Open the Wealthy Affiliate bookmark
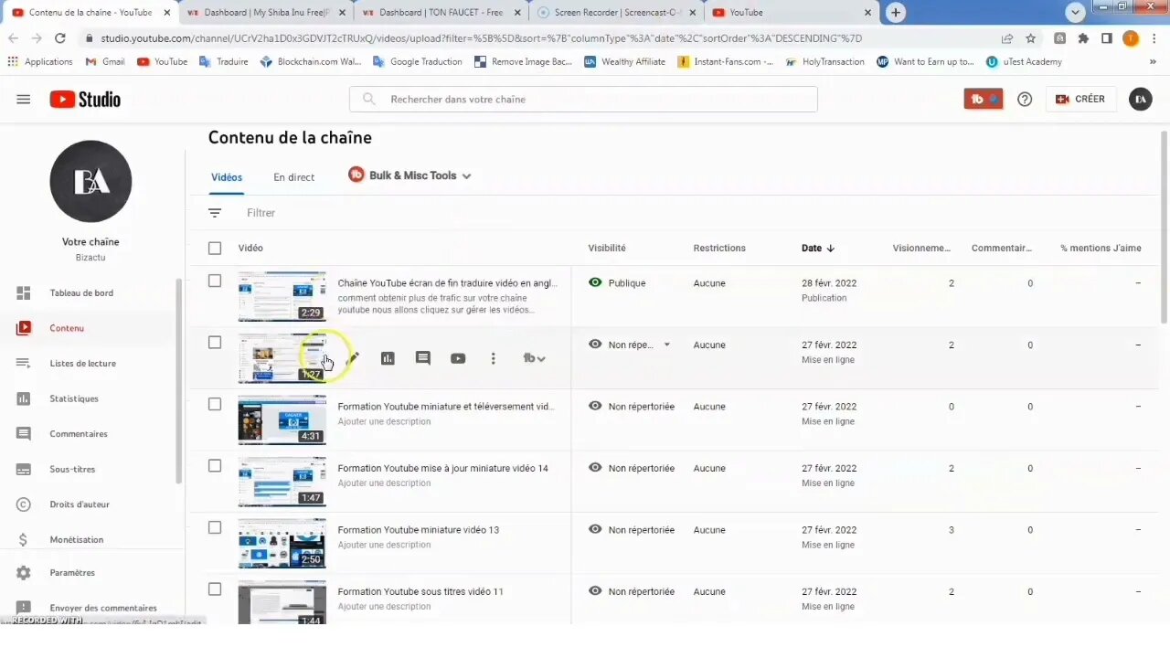The width and height of the screenshot is (1170, 658). [624, 62]
